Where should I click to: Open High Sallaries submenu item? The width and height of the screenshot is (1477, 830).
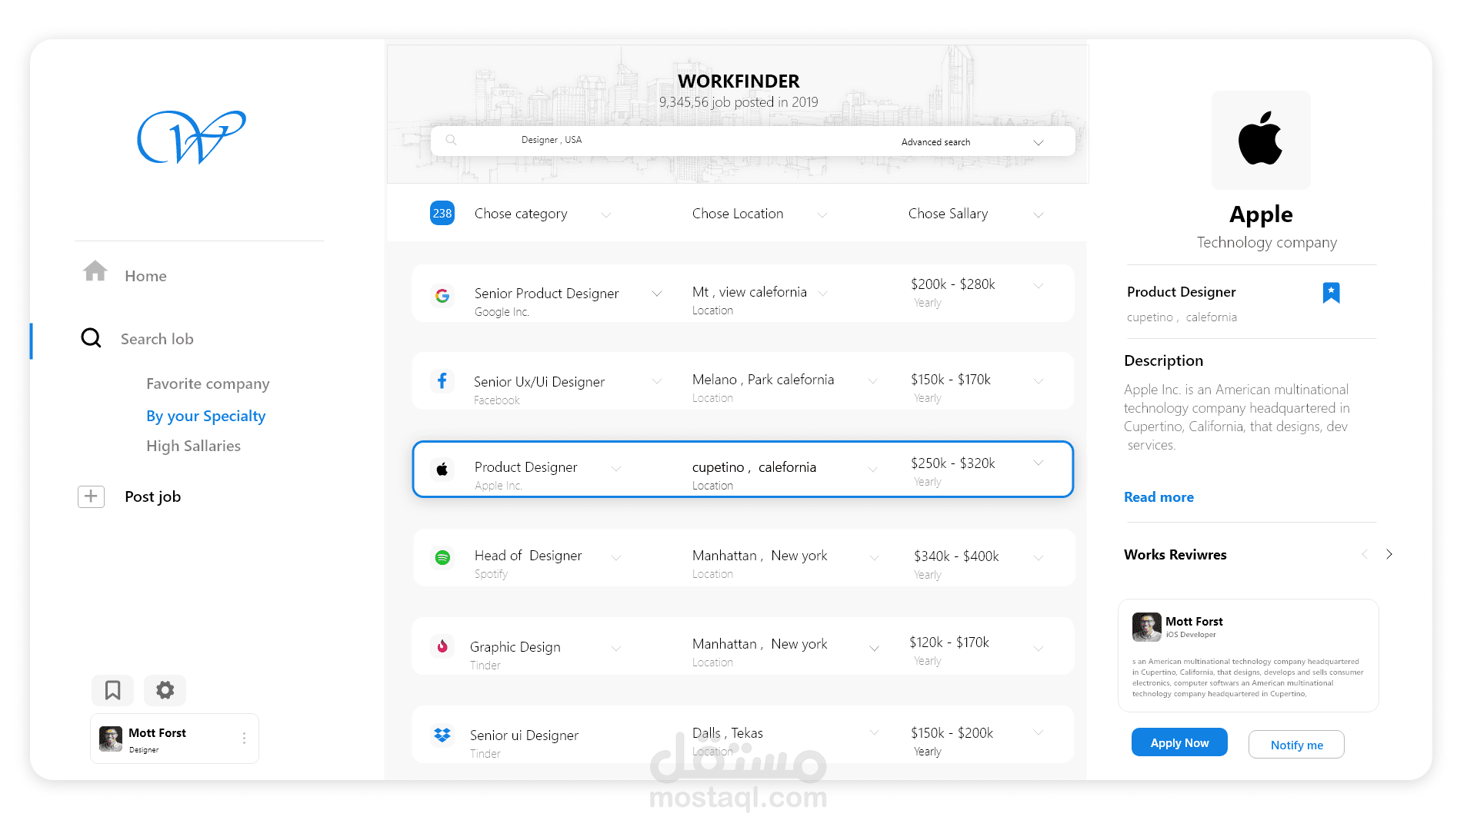coord(193,446)
